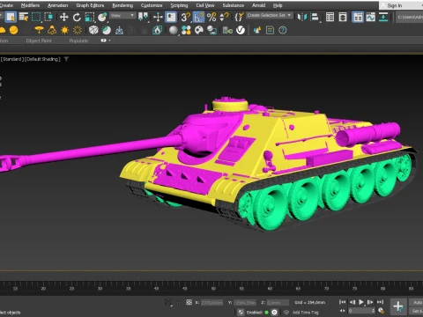Switch to Object Paint ribbon tab
The height and width of the screenshot is (317, 423).
coord(39,41)
